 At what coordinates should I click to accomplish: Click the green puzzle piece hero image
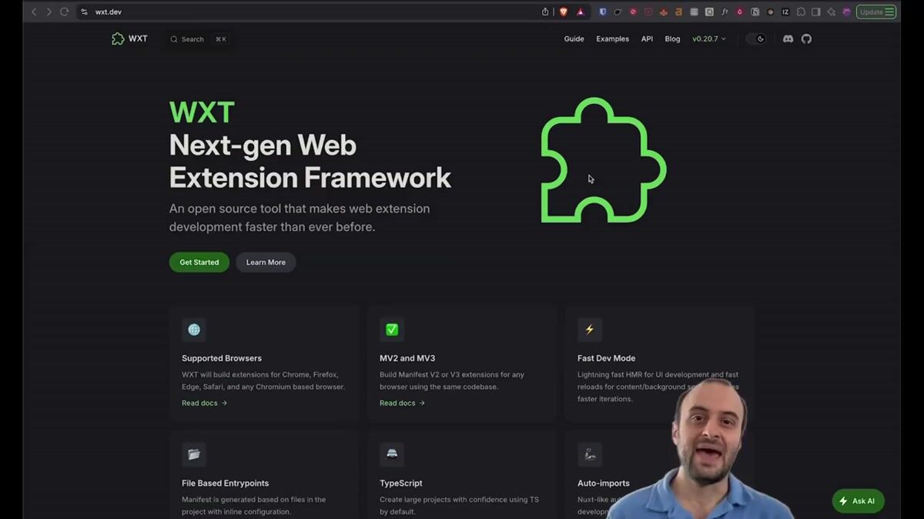(603, 160)
